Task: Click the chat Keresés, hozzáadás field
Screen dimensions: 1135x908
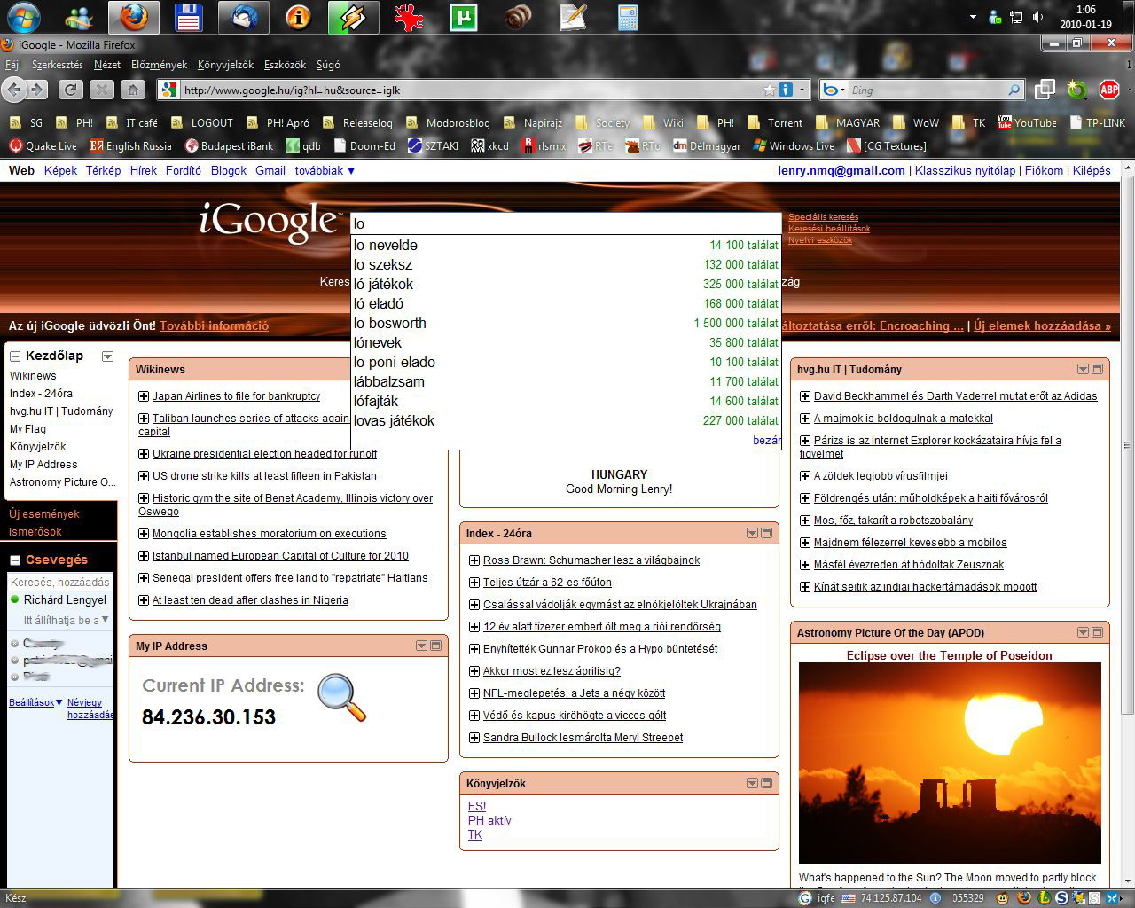Action: 60,582
